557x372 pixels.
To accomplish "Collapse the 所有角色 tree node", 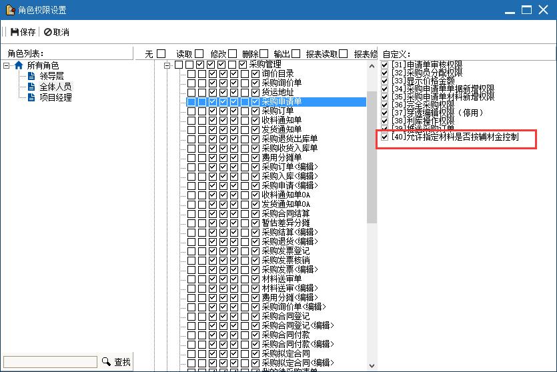I will (x=7, y=65).
